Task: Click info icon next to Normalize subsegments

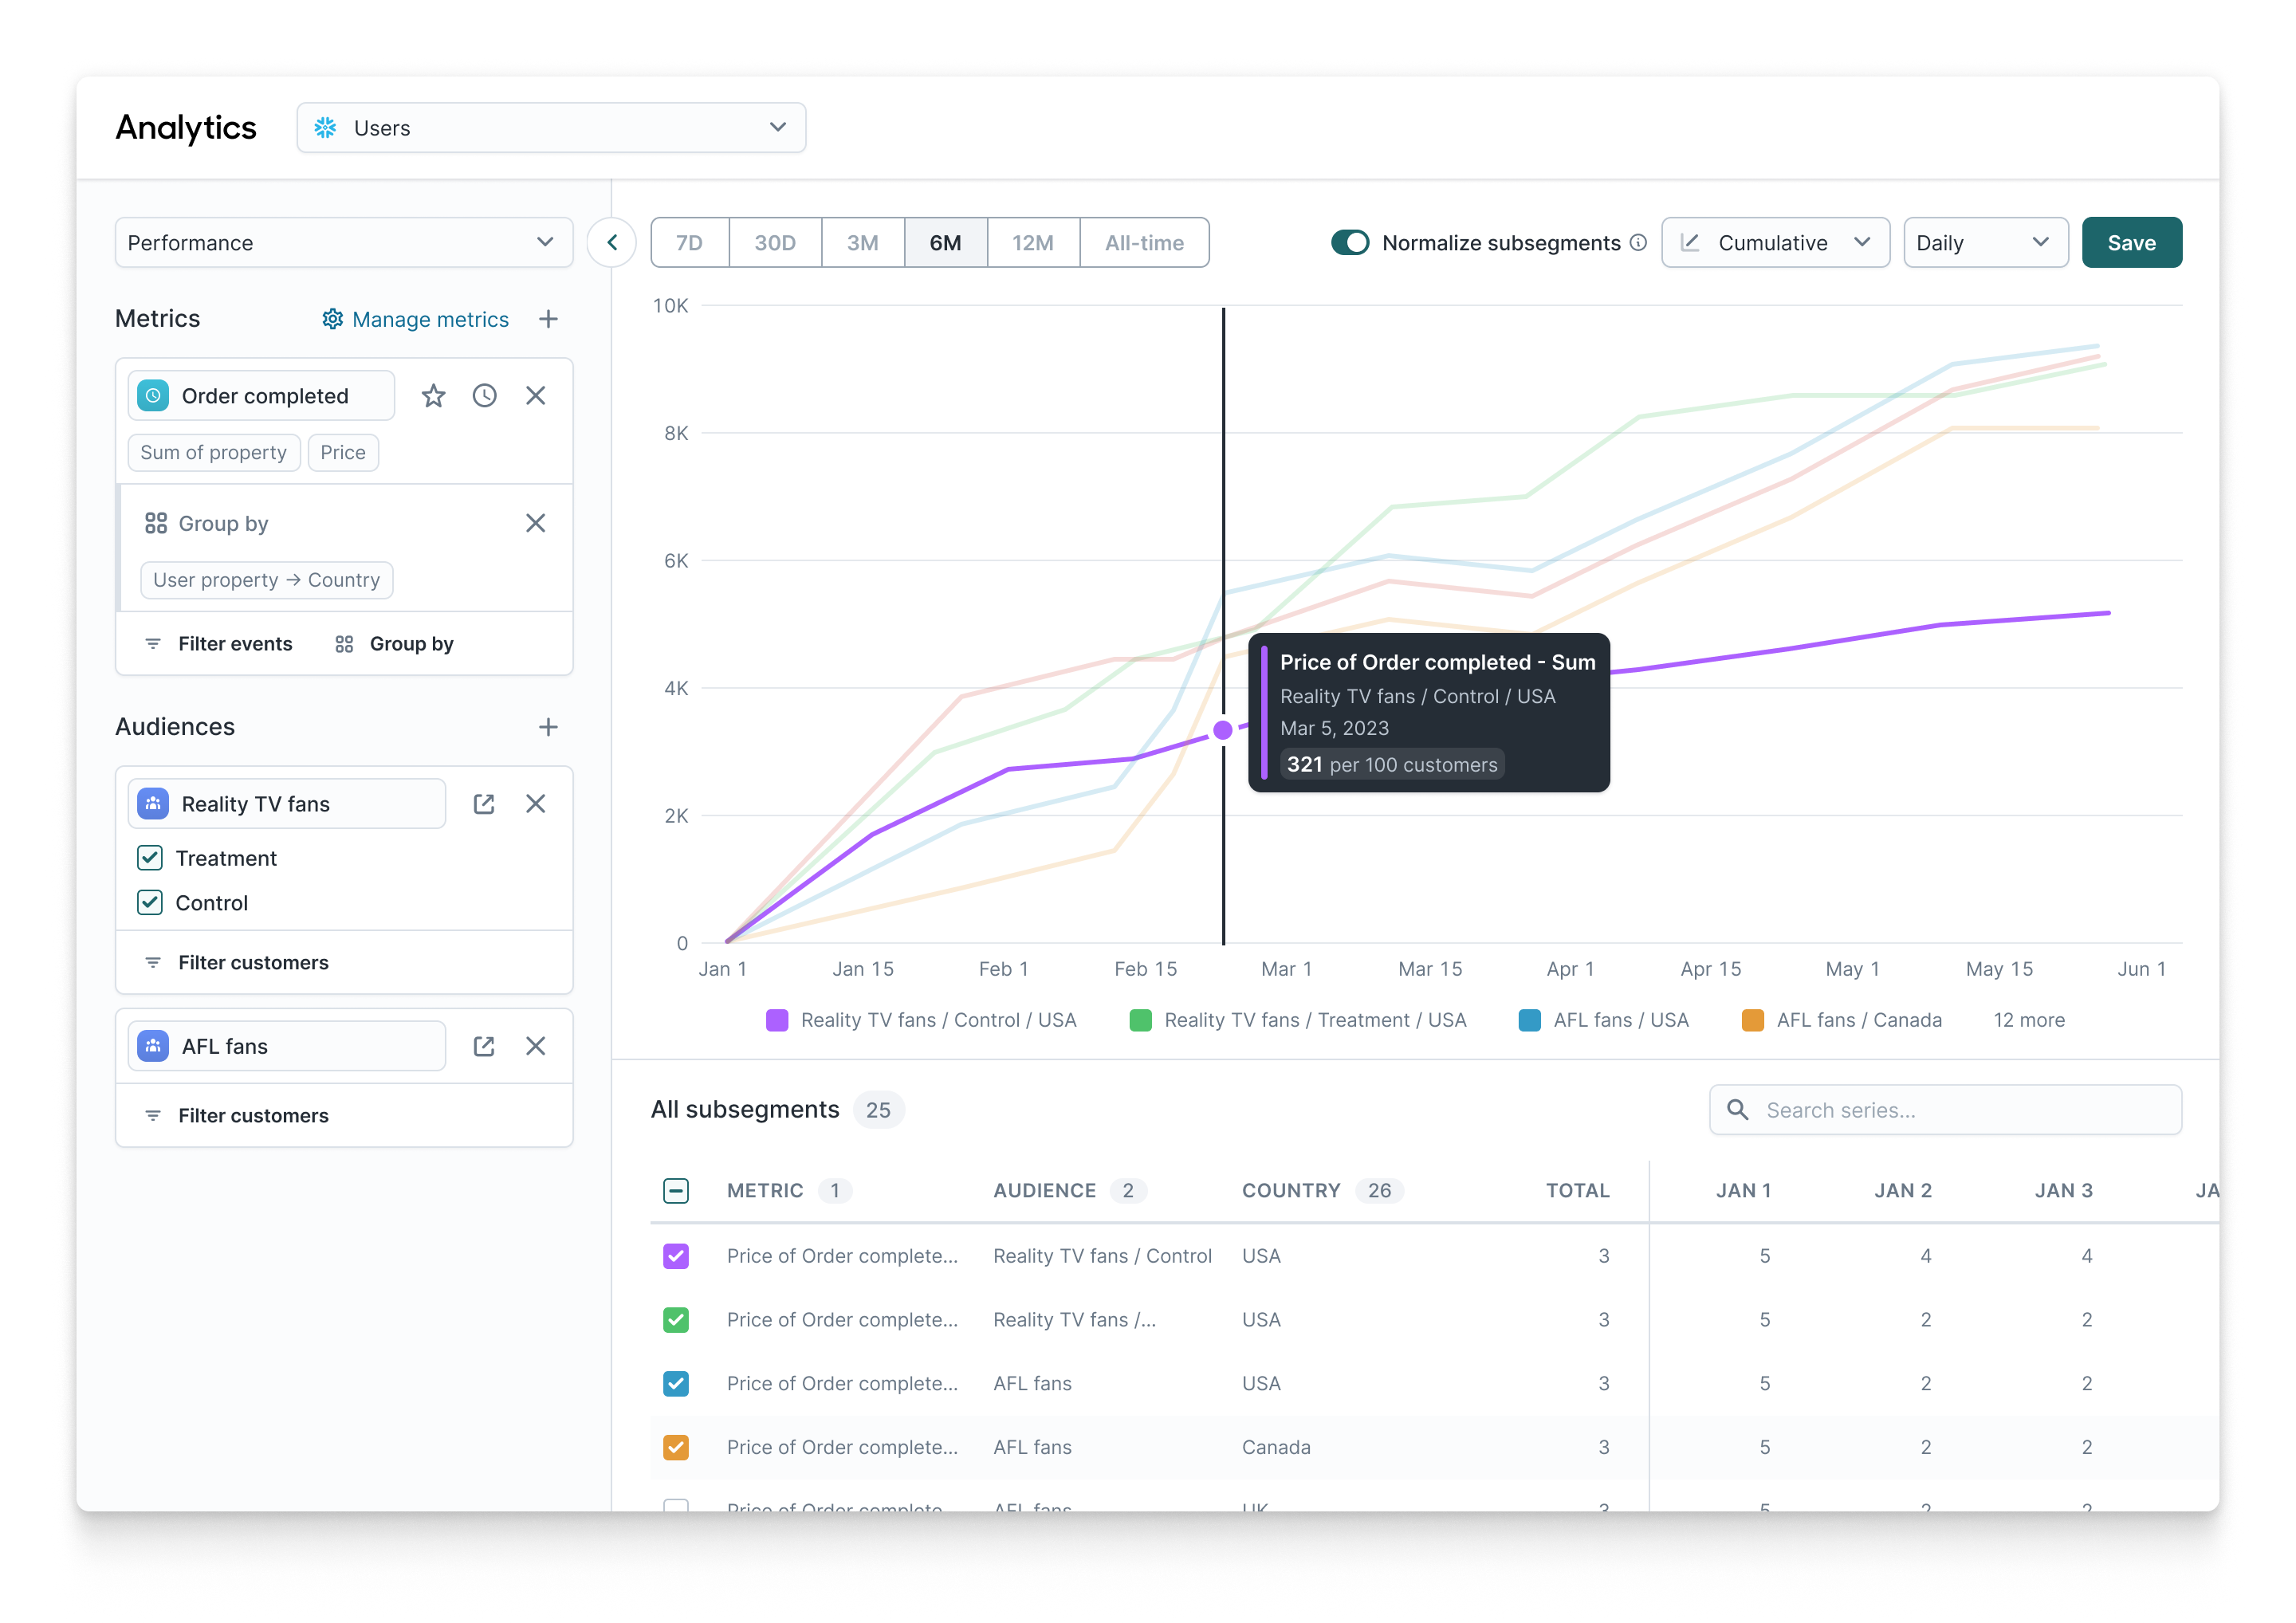Action: (1638, 243)
